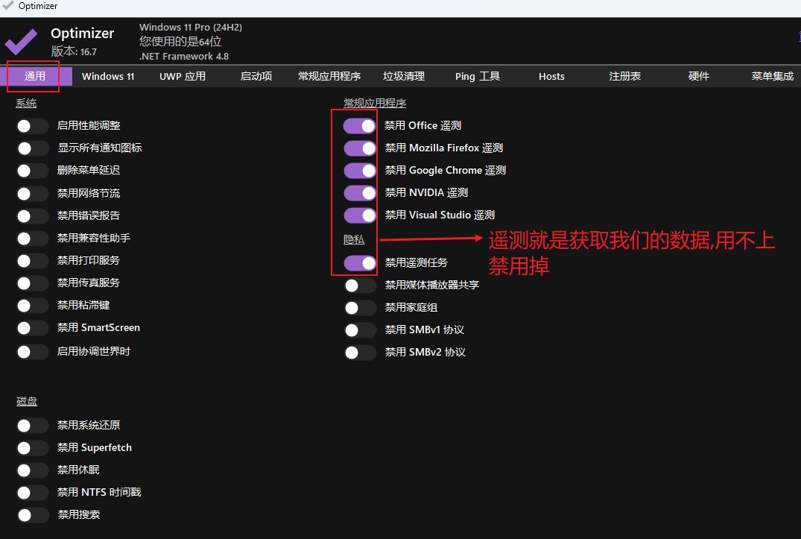
Task: Enable the 禁用休眠 toggle
Action: [32, 470]
